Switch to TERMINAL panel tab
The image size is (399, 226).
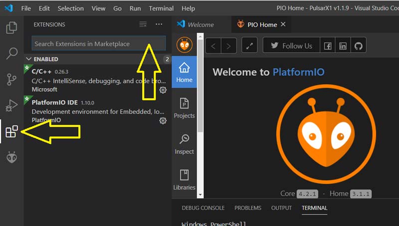point(315,208)
